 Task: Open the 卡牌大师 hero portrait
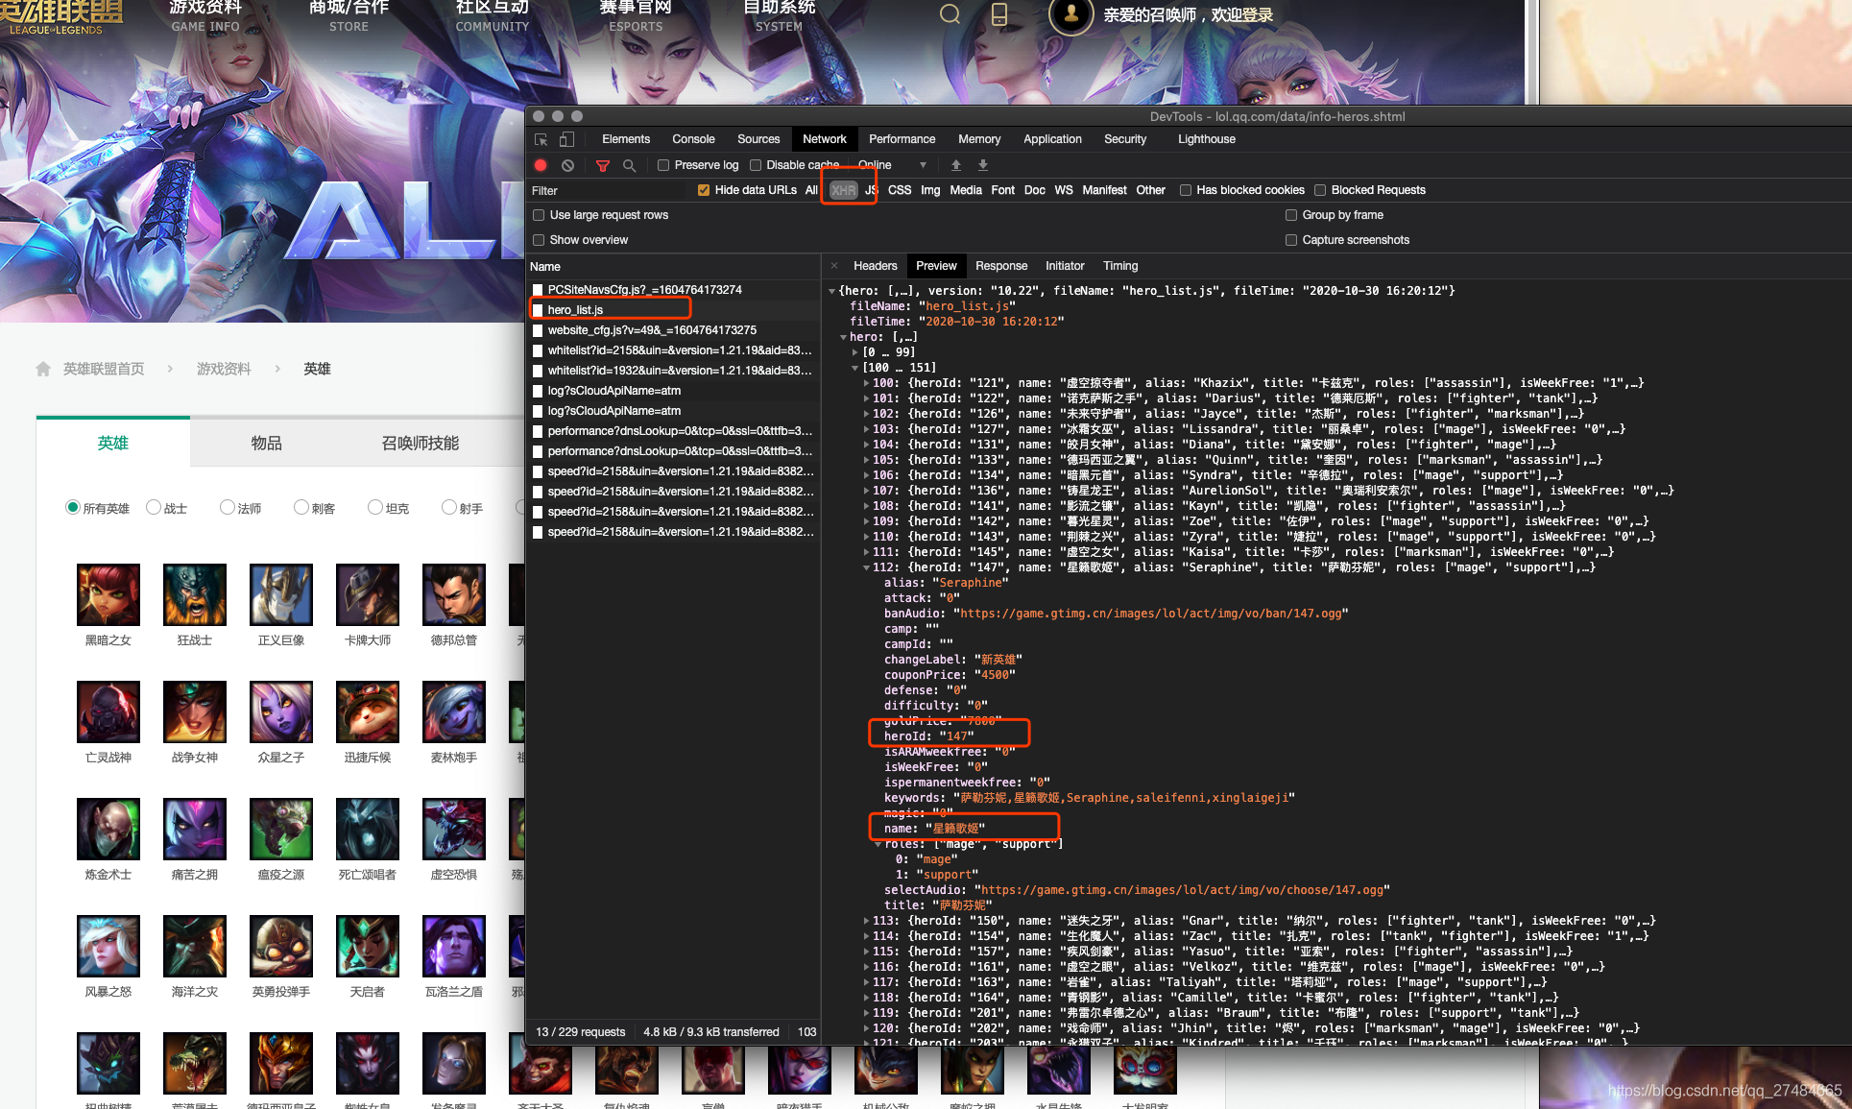[368, 595]
